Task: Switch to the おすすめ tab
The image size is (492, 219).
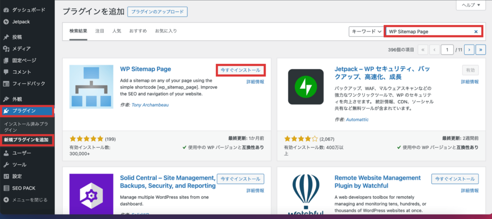Action: coord(138,31)
